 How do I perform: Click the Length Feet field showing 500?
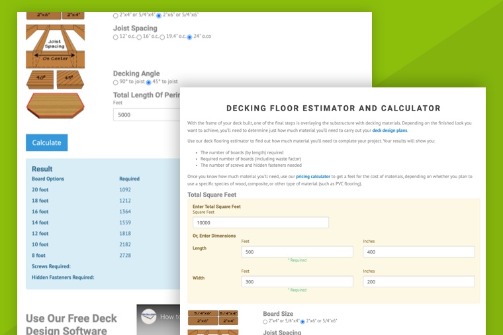(x=297, y=252)
